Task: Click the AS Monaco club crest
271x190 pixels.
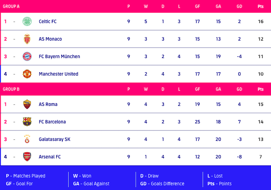Action: pyautogui.click(x=27, y=39)
